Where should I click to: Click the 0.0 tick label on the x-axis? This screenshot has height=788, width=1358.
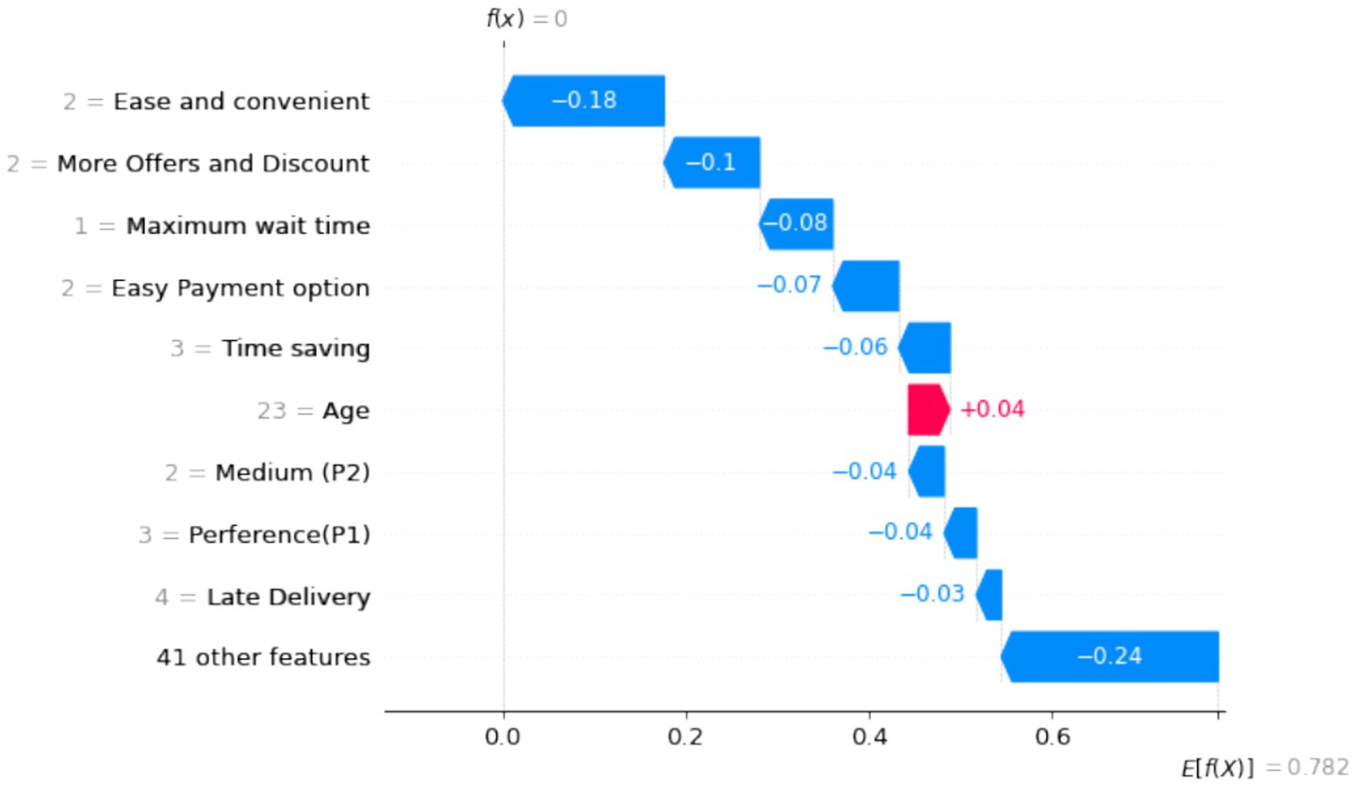pyautogui.click(x=502, y=736)
